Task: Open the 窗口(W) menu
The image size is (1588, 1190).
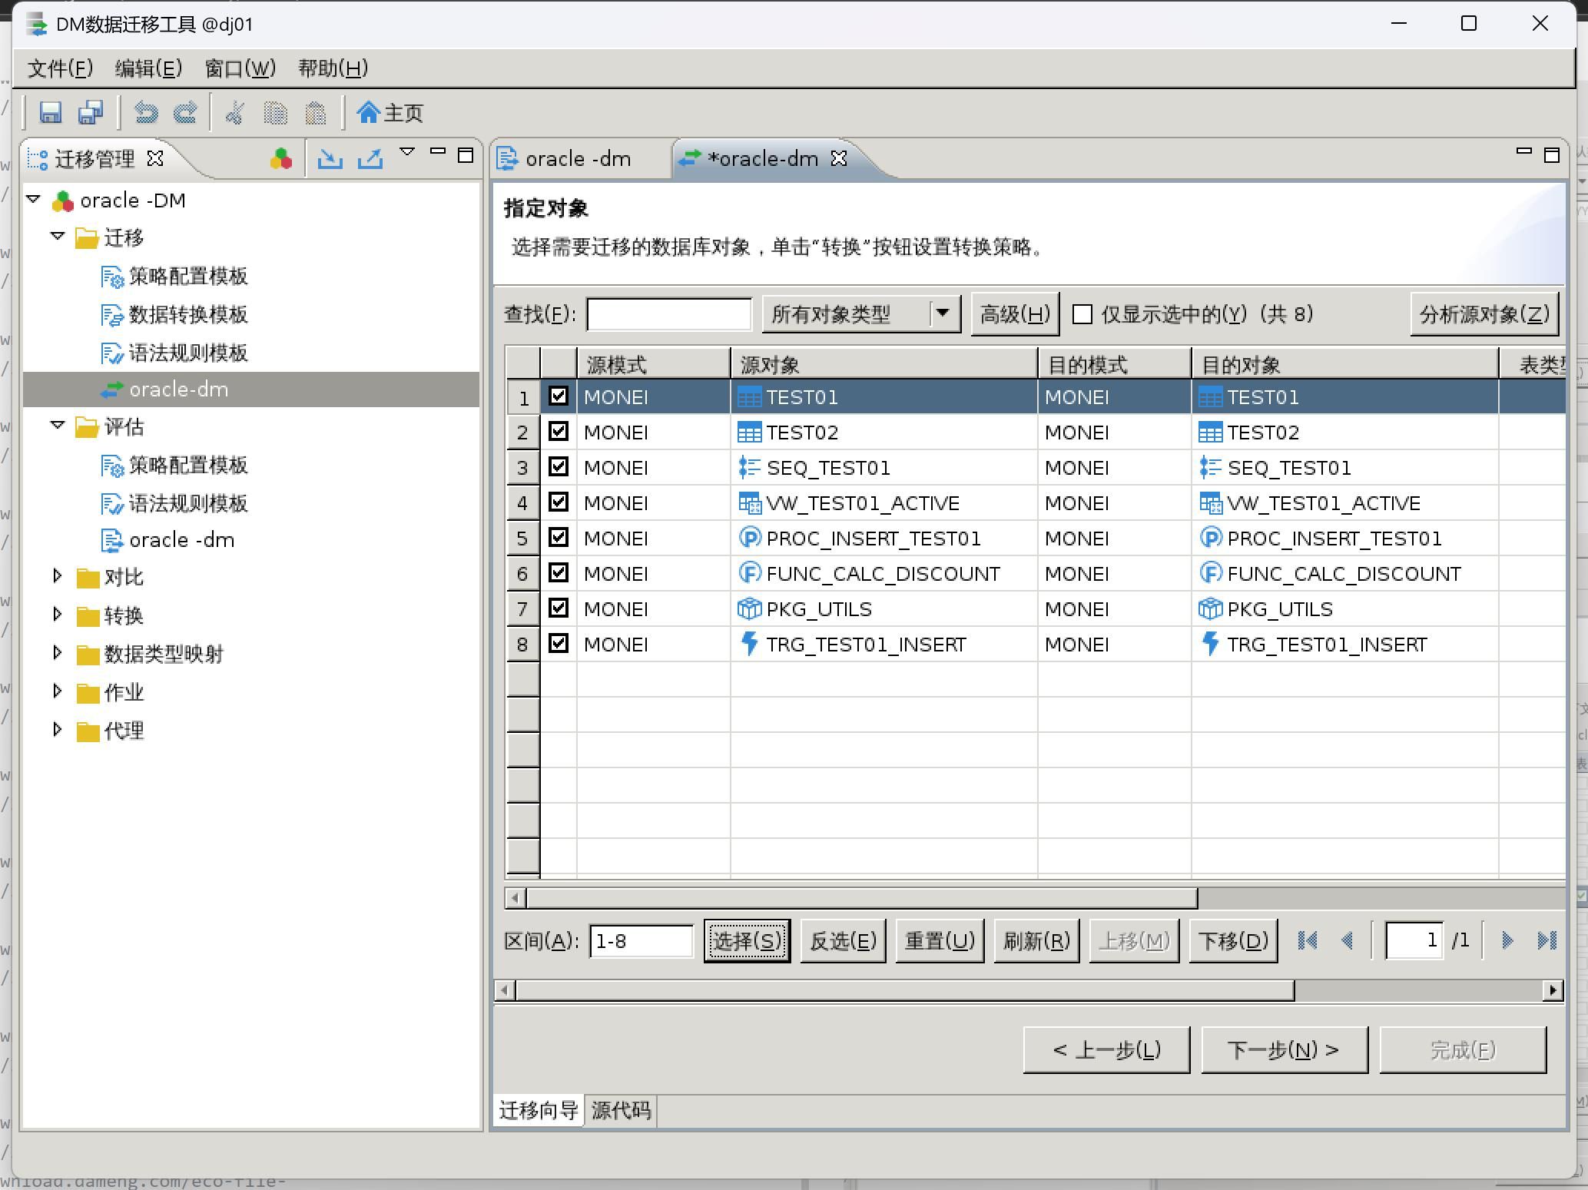Action: click(240, 68)
